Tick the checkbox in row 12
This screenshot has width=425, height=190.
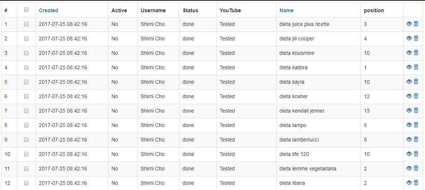(26, 183)
